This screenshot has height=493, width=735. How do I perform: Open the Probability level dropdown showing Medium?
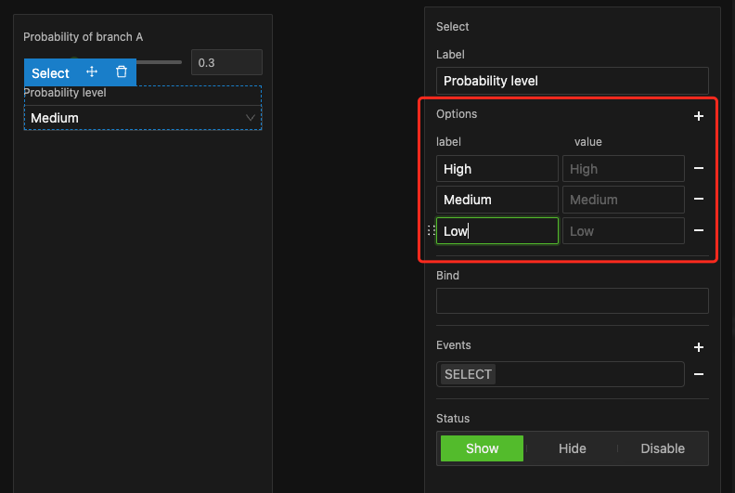pos(143,118)
